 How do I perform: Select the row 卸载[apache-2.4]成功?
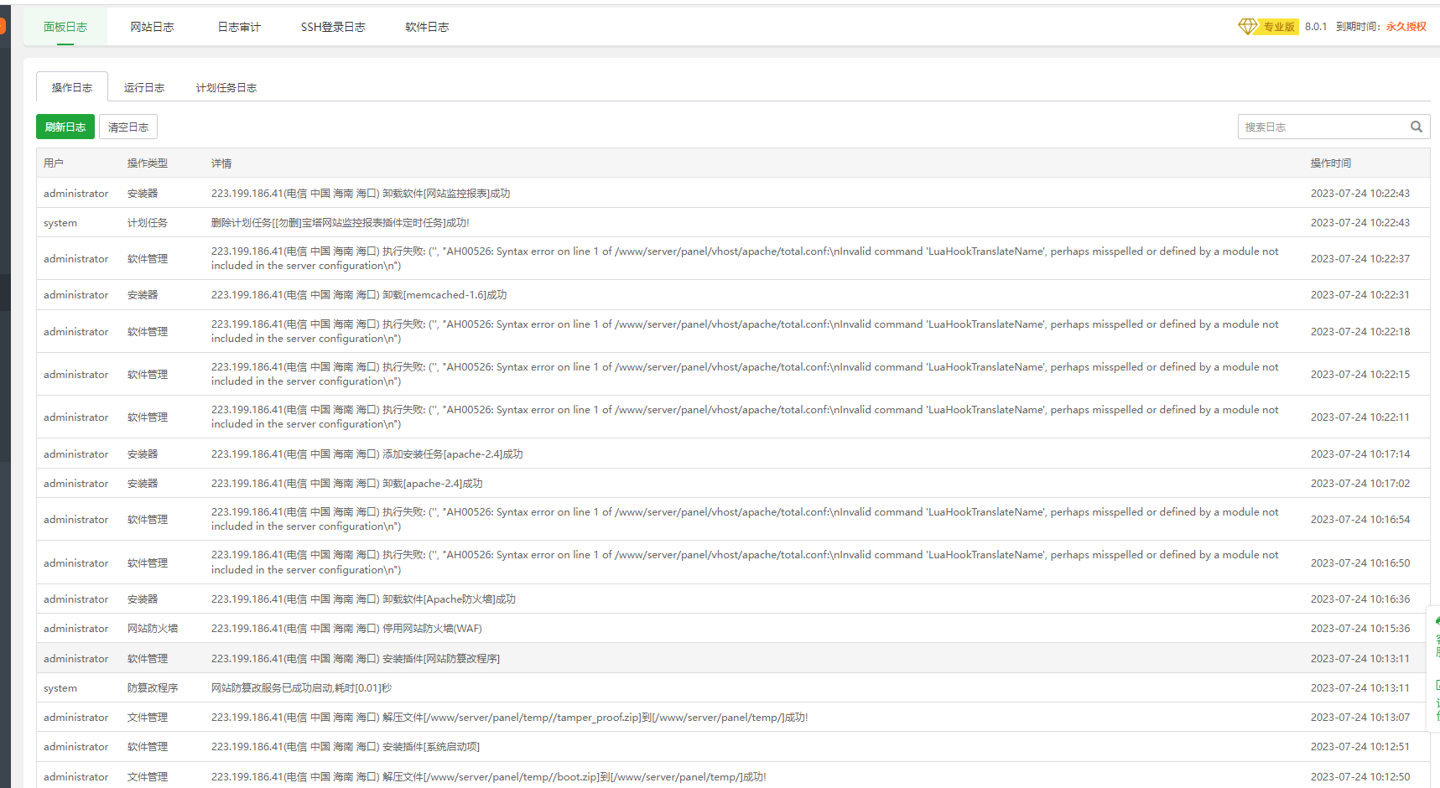pos(733,483)
